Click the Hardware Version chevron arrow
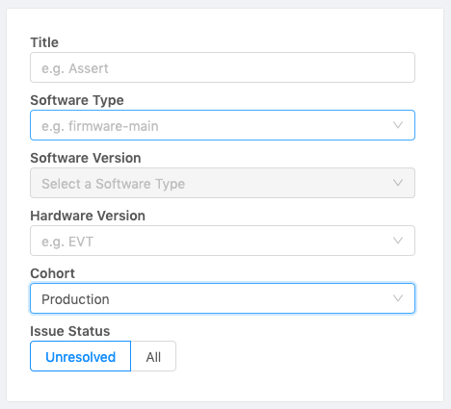Viewport: 451px width, 409px height. [x=398, y=241]
